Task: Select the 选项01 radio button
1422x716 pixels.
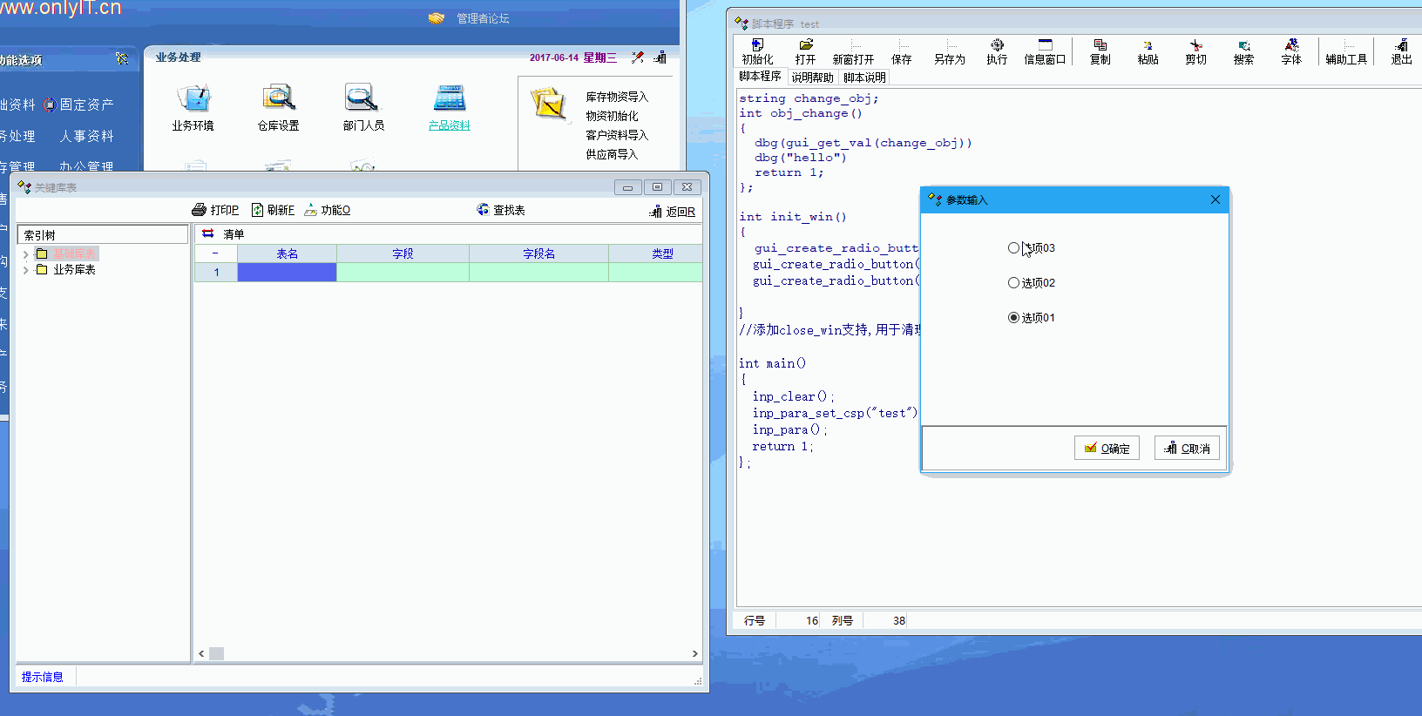Action: [1013, 318]
